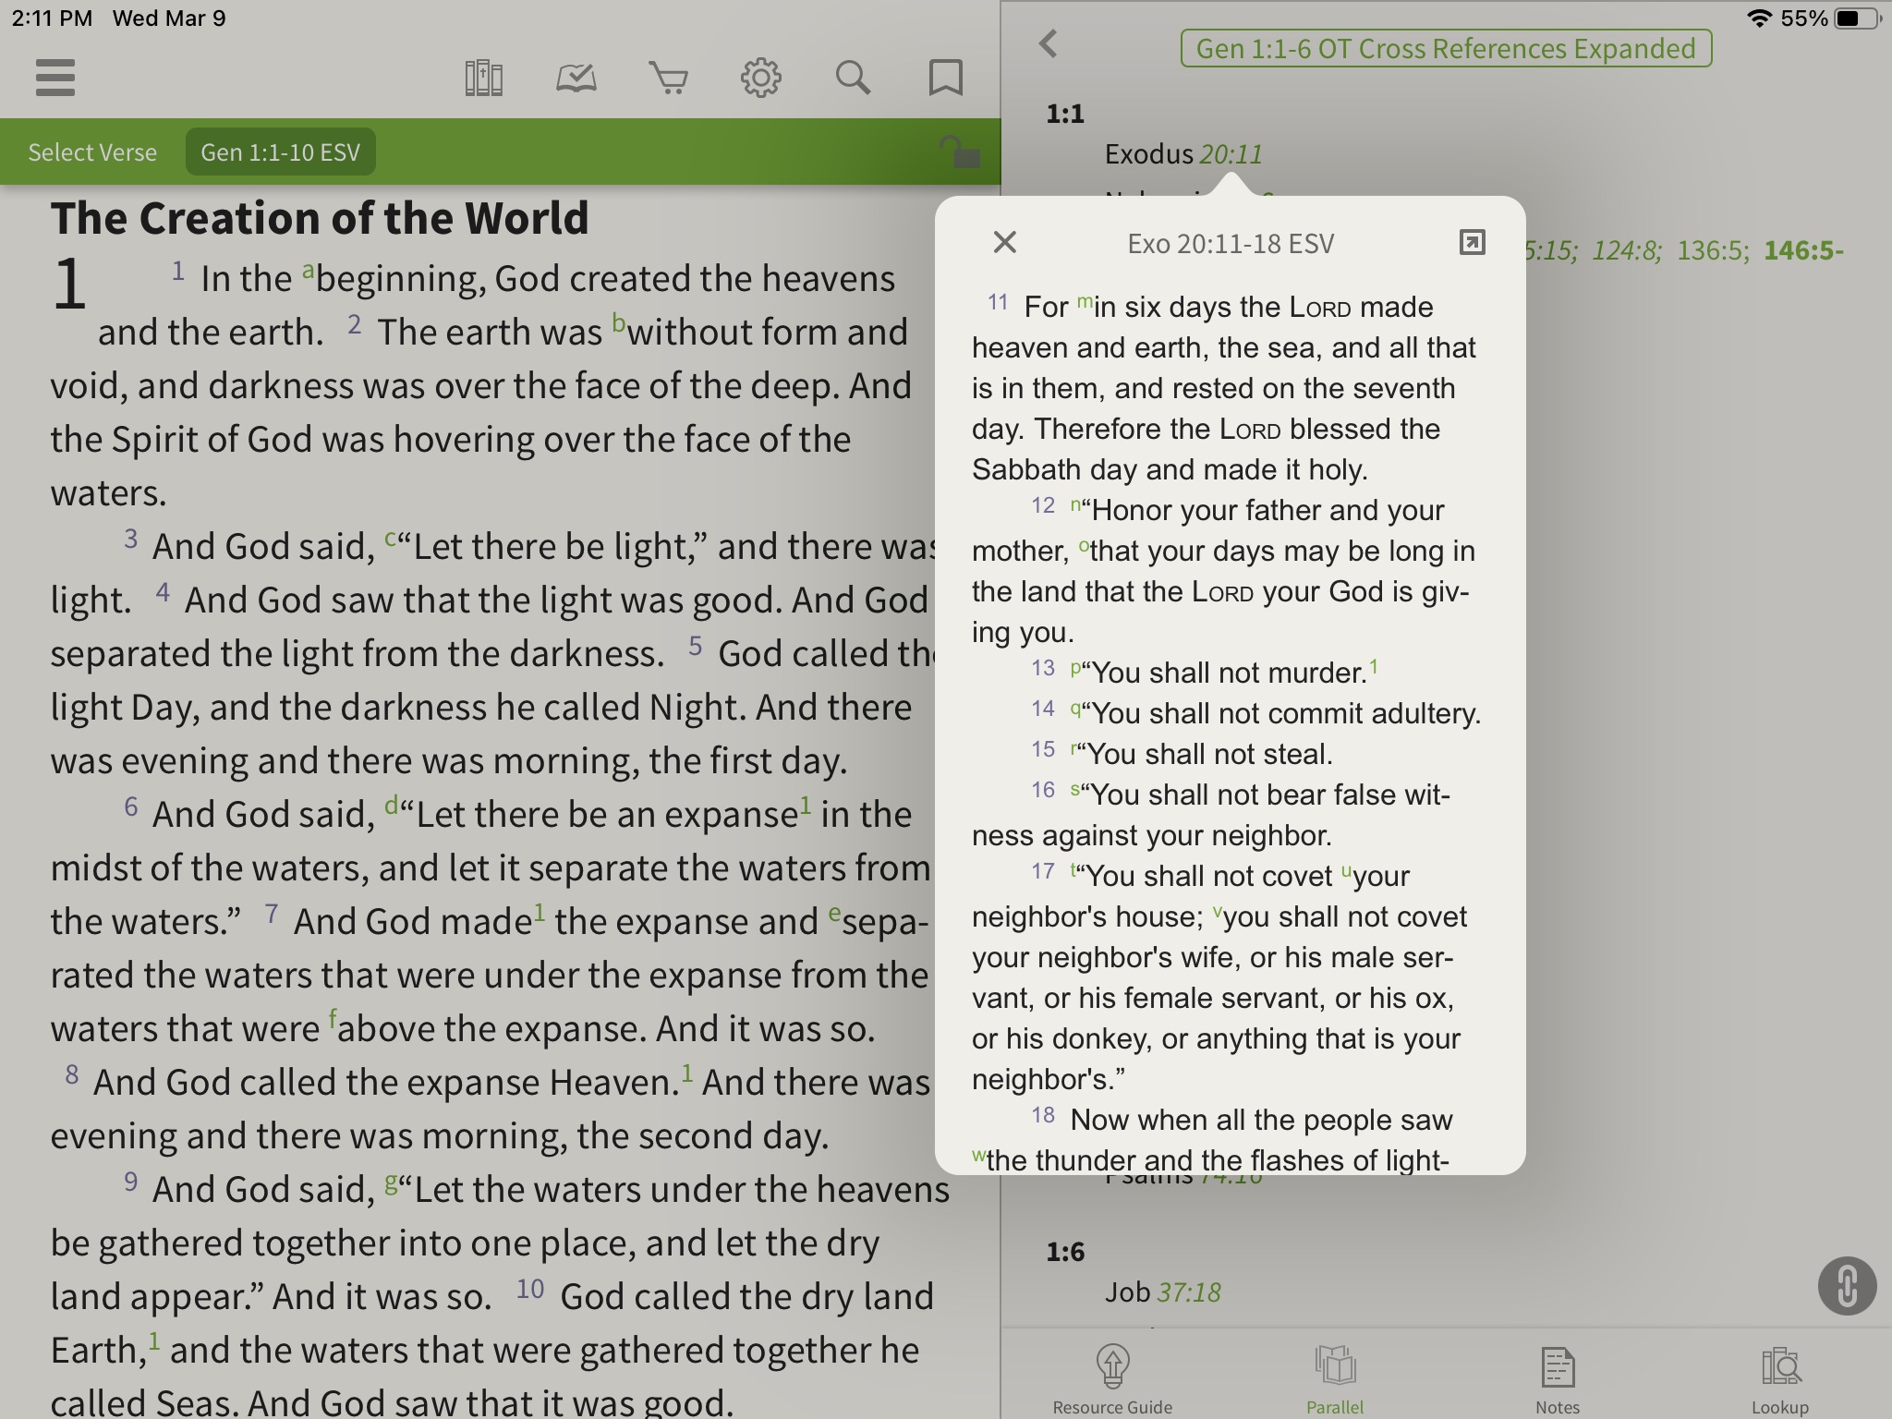The width and height of the screenshot is (1892, 1419).
Task: Tap Wi-Fi indicator in status bar
Action: pos(1760,18)
